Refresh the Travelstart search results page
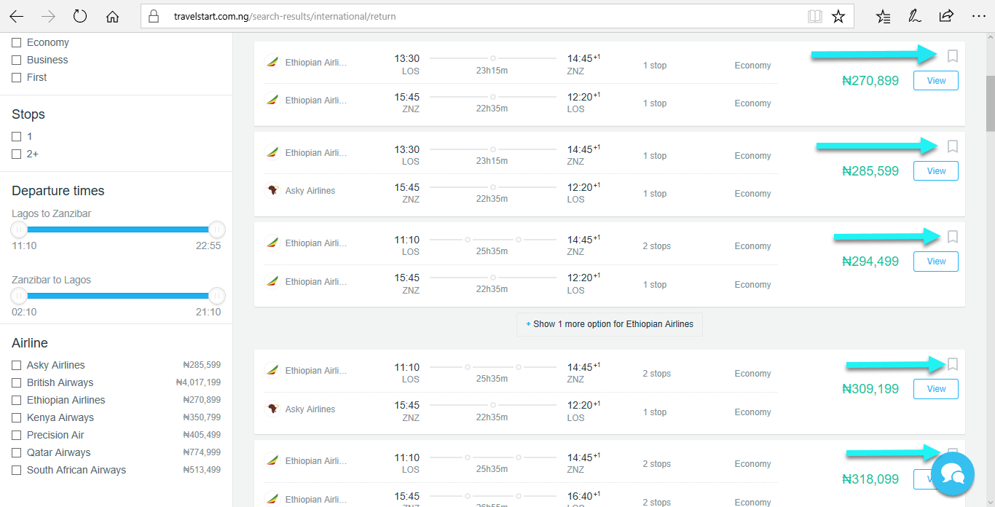Image resolution: width=995 pixels, height=507 pixels. (80, 16)
